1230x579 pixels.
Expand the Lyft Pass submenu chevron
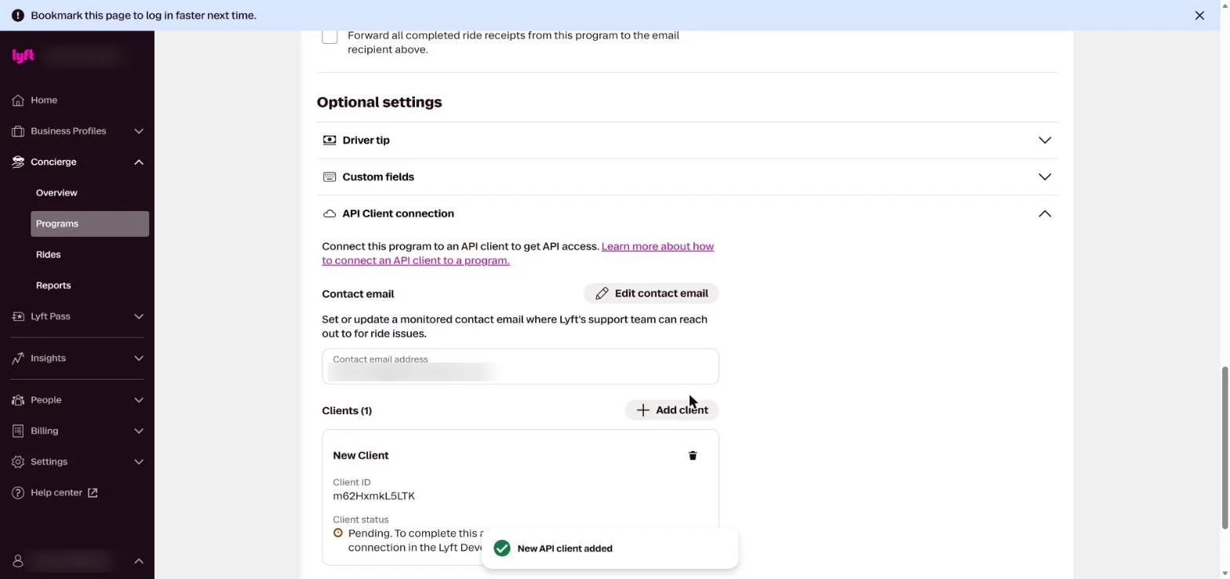pos(139,317)
